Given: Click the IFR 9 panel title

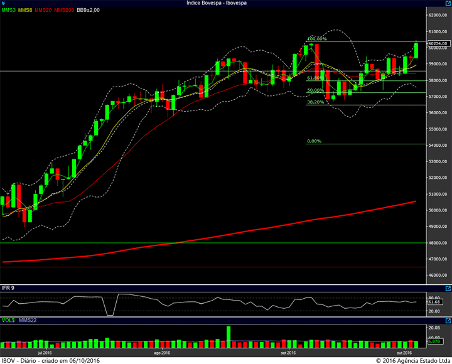Looking at the screenshot, I should point(8,288).
